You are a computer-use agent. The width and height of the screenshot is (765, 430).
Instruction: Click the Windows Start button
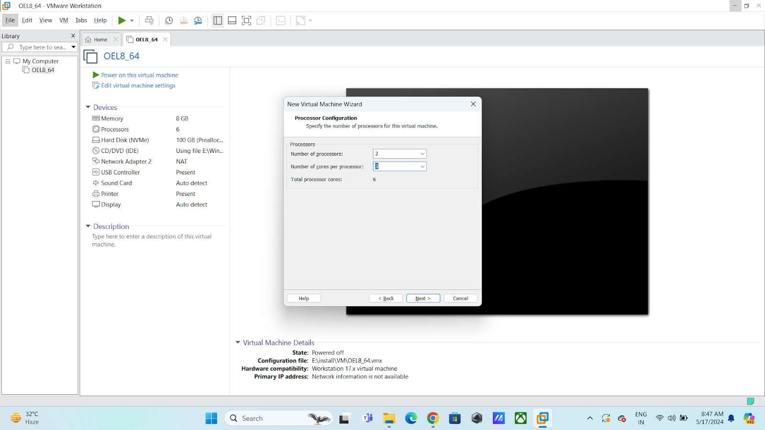[x=211, y=418]
